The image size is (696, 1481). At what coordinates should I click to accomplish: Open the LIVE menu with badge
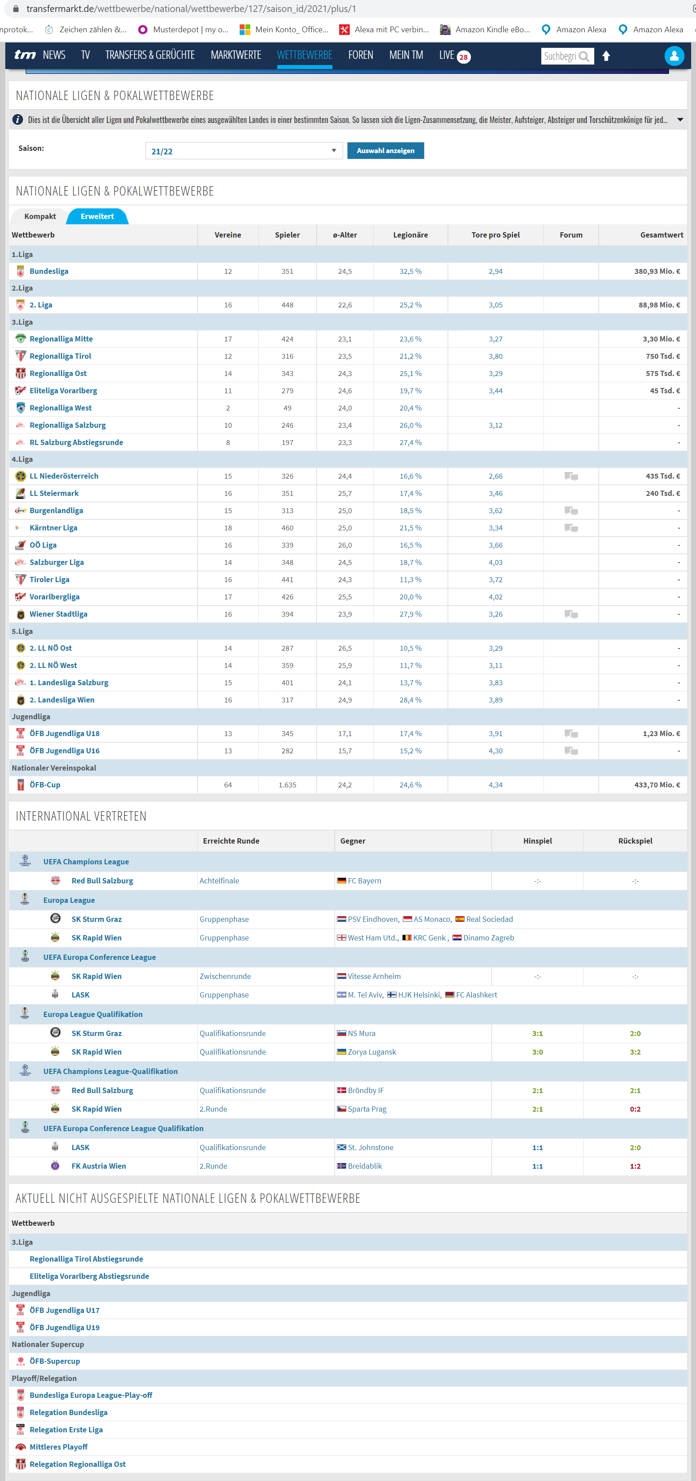[455, 55]
